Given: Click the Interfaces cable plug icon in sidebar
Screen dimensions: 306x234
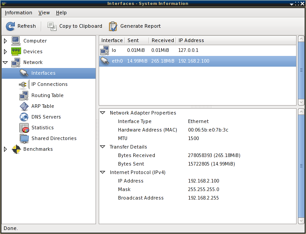Looking at the screenshot, I should (x=24, y=73).
